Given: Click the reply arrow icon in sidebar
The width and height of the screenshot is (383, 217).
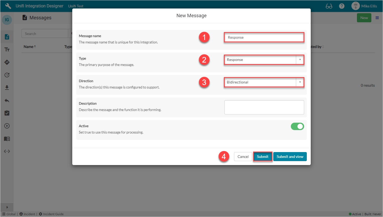Looking at the screenshot, I should (x=7, y=100).
